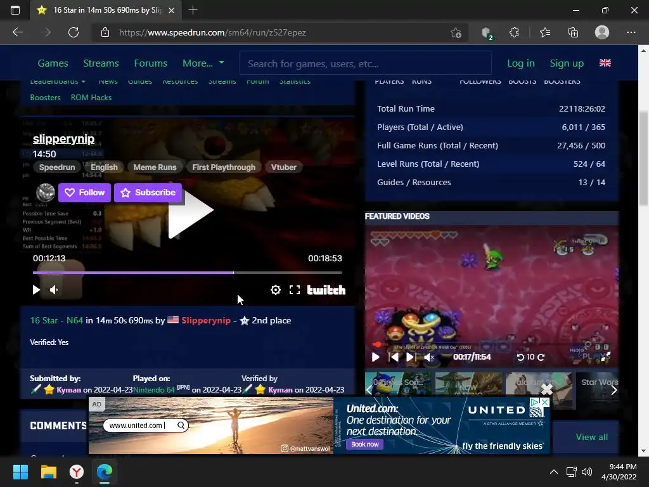View site information lock icon
The width and height of the screenshot is (649, 487).
(x=105, y=32)
